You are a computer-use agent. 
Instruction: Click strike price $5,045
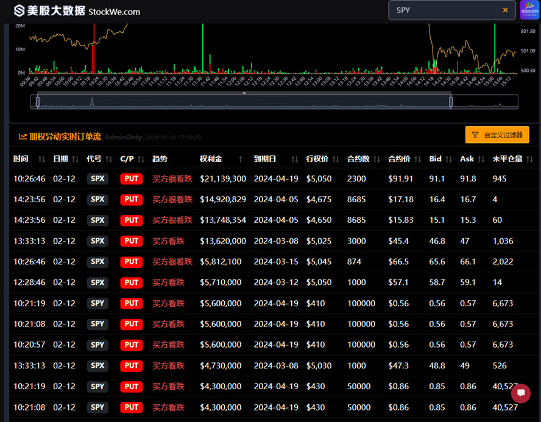(x=319, y=262)
